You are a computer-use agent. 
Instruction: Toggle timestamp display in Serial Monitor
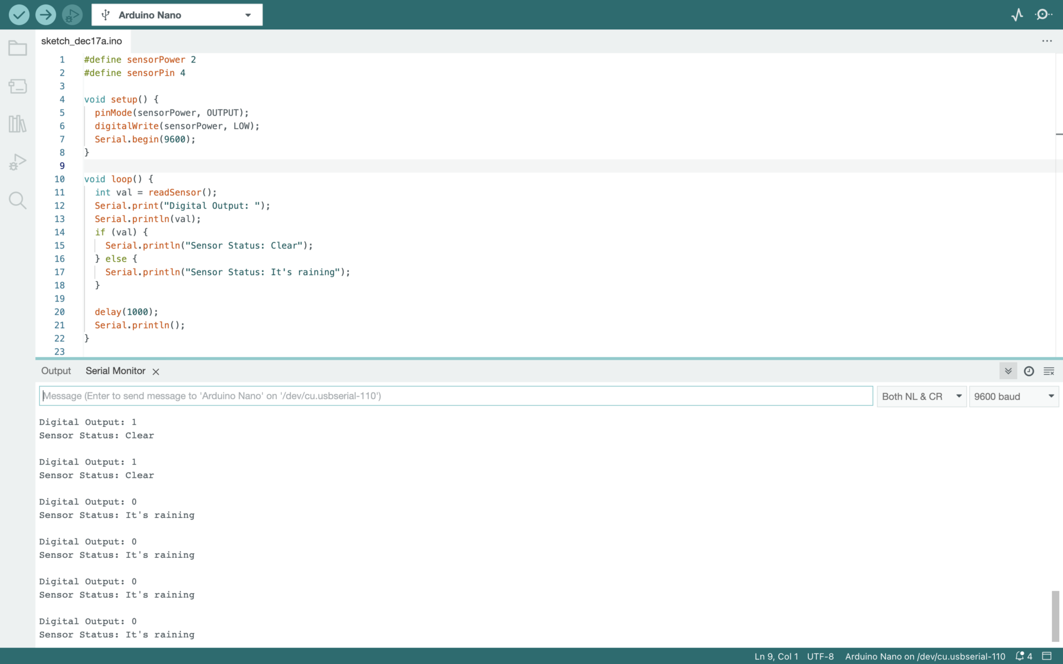pos(1029,371)
